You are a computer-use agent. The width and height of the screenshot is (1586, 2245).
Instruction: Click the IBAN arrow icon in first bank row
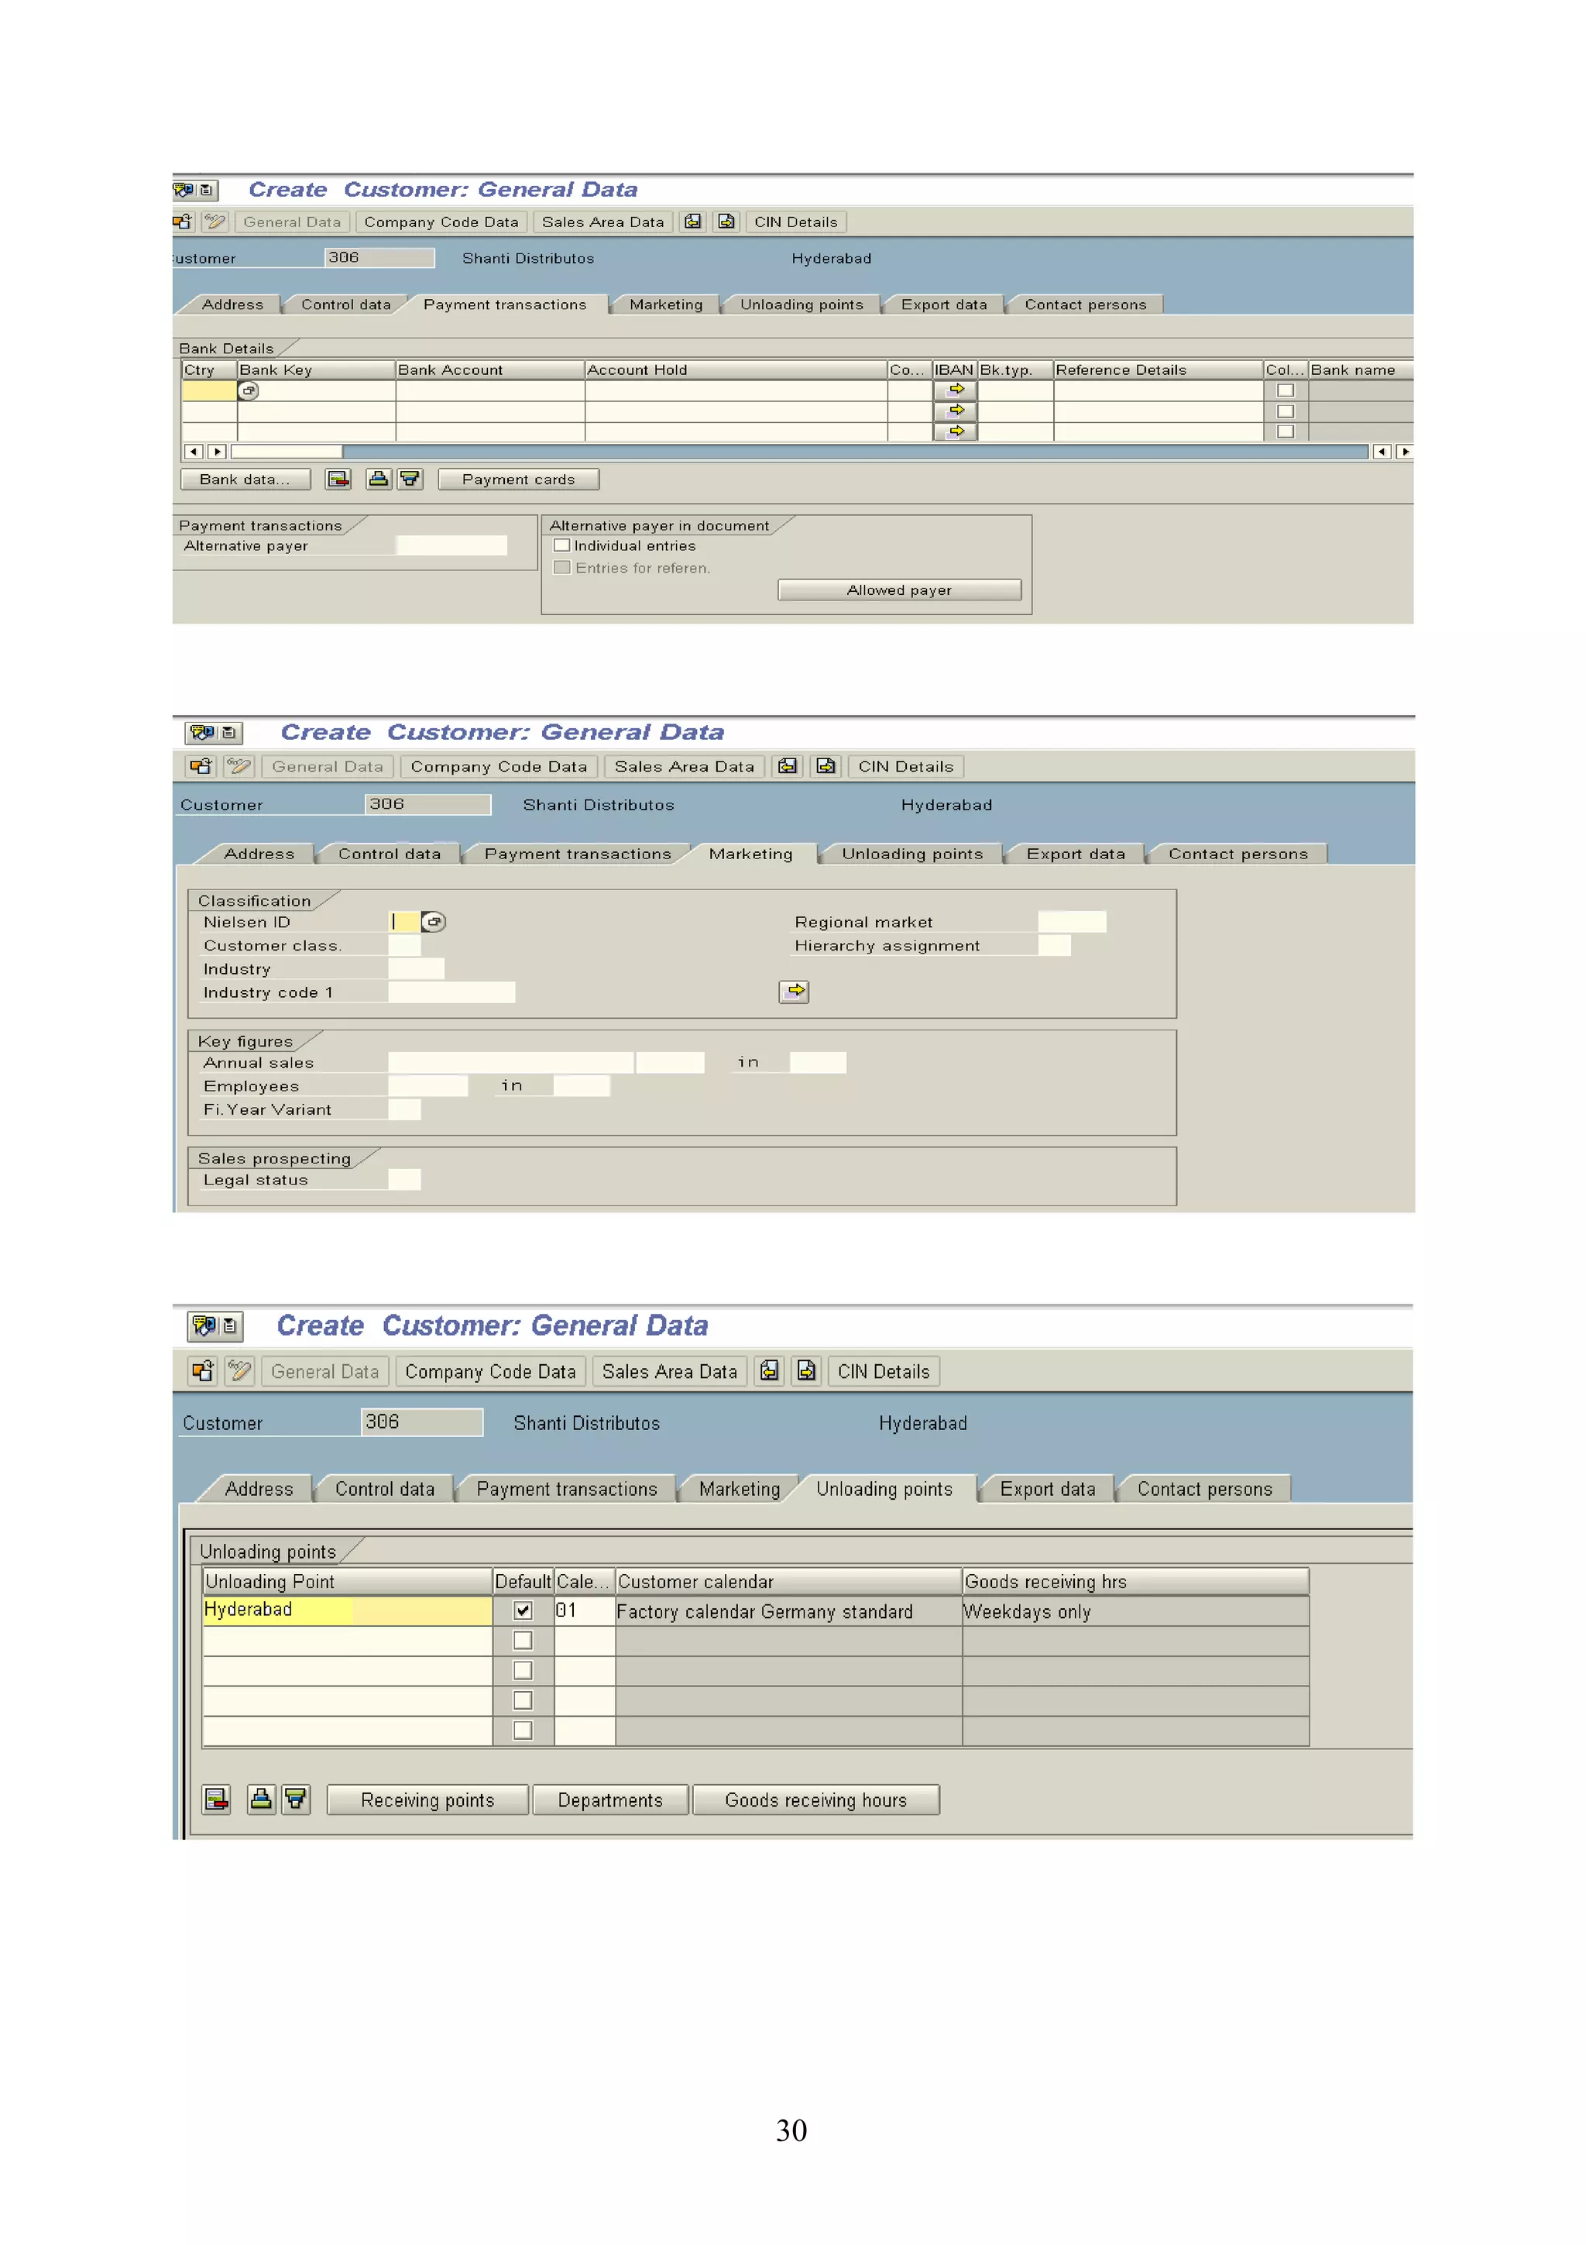coord(956,390)
